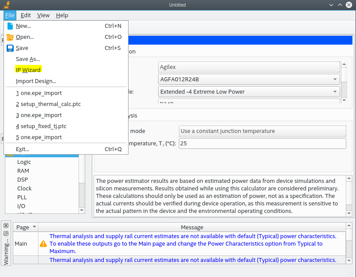Image resolution: width=356 pixels, height=277 pixels.
Task: Close the Warnings panel with the X icon
Action: pos(6,226)
